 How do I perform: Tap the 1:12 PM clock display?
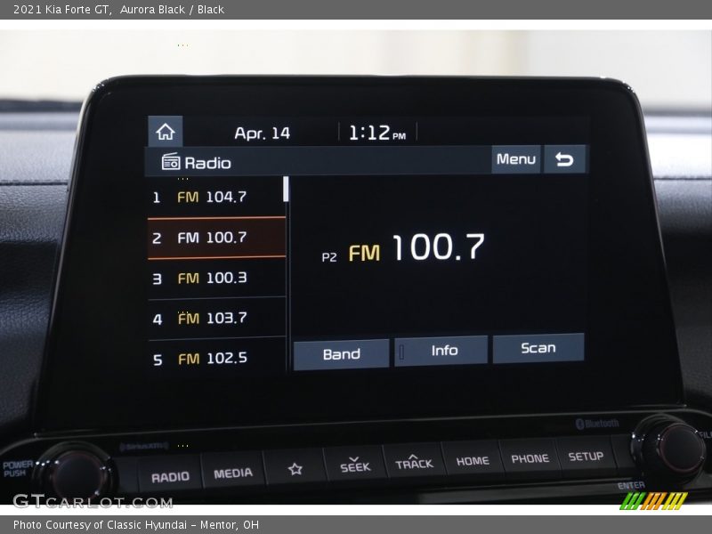coord(376,133)
